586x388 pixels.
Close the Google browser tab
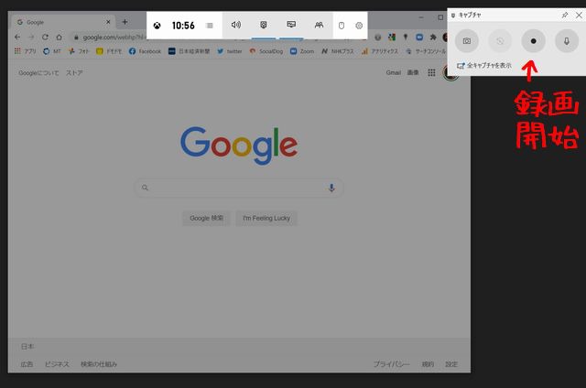pyautogui.click(x=108, y=22)
